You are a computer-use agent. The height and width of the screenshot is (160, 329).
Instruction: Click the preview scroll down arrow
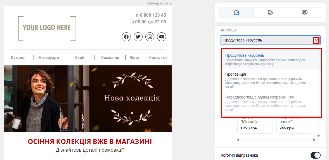[318, 136]
